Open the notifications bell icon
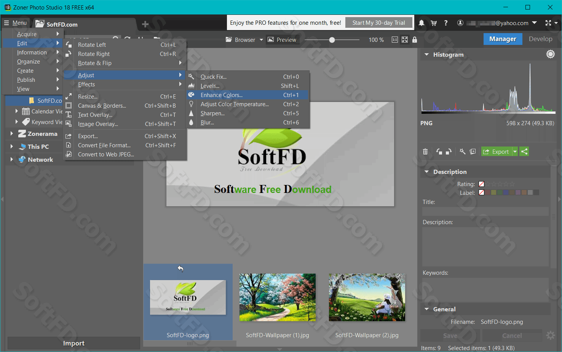 [x=421, y=23]
